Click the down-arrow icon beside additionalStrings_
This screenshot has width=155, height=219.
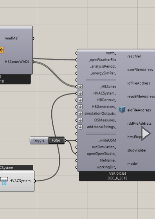click(x=80, y=127)
